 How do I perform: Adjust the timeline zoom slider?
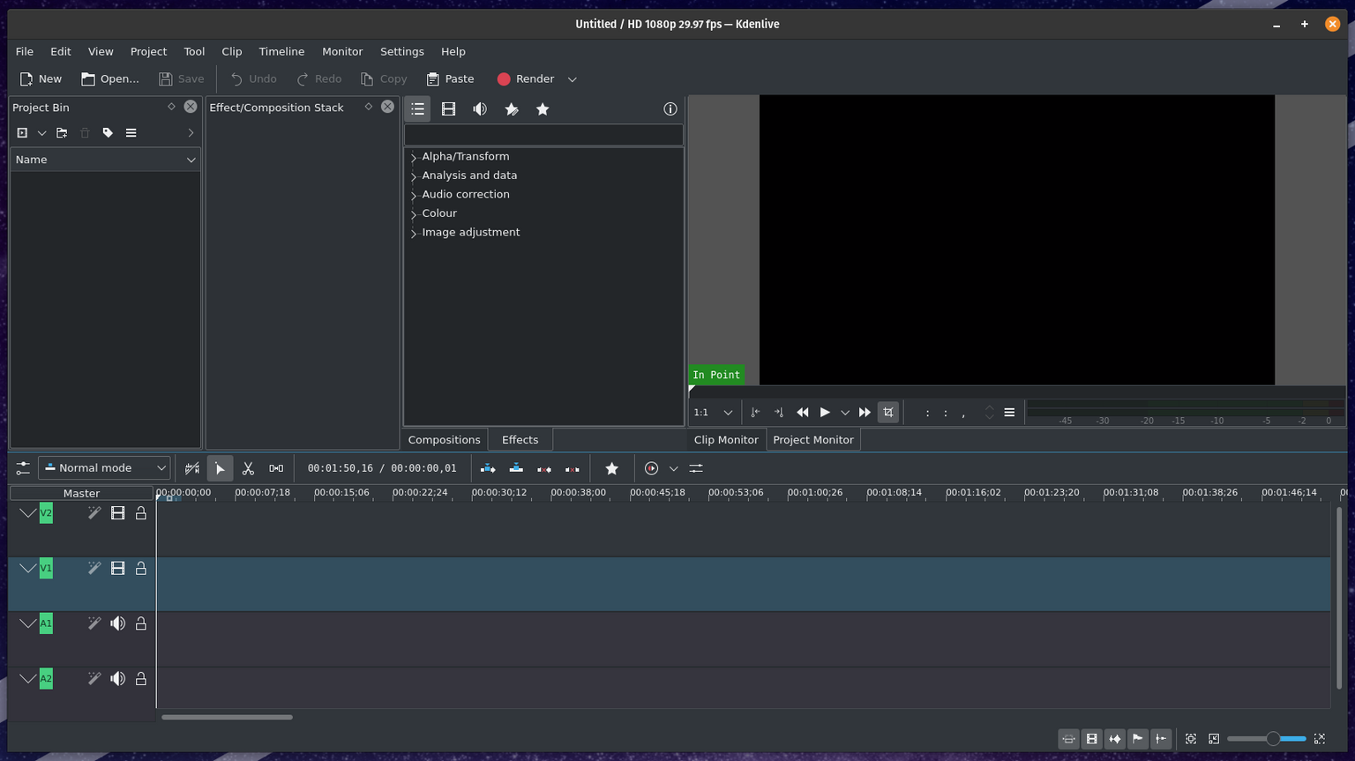click(x=1272, y=739)
